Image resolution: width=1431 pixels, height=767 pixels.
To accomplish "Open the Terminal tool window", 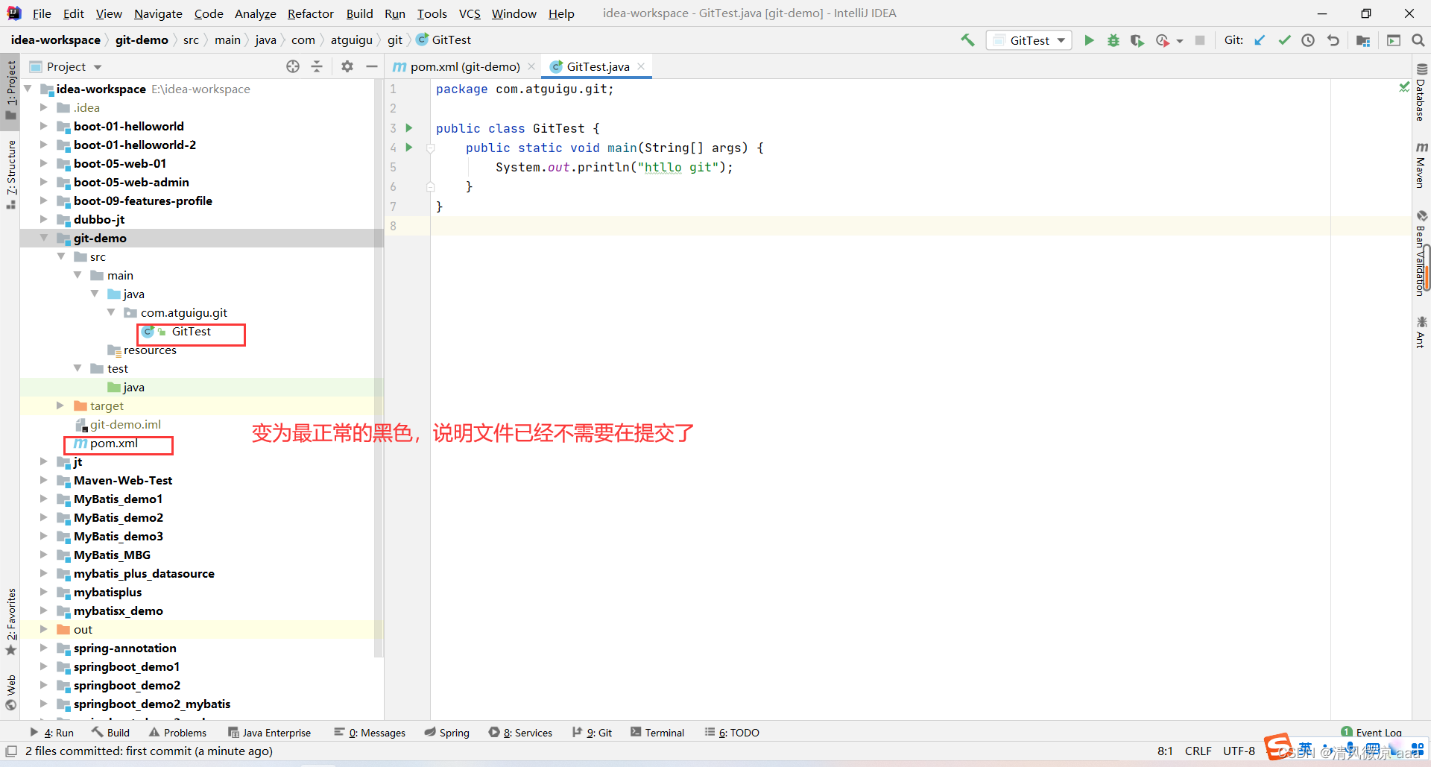I will 657,733.
